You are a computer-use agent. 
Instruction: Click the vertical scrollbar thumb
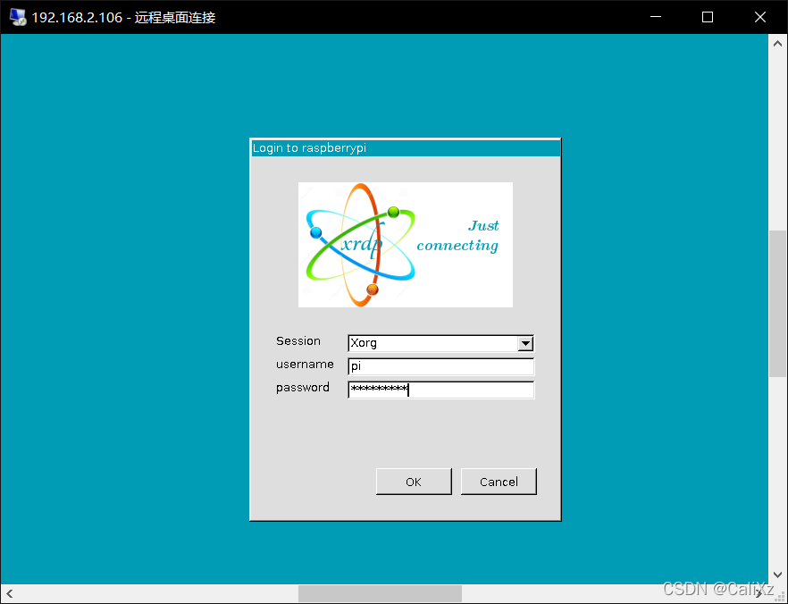(x=777, y=304)
